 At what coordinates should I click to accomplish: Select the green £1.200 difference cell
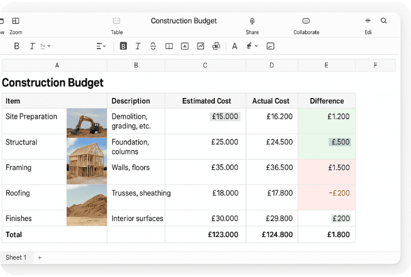327,121
